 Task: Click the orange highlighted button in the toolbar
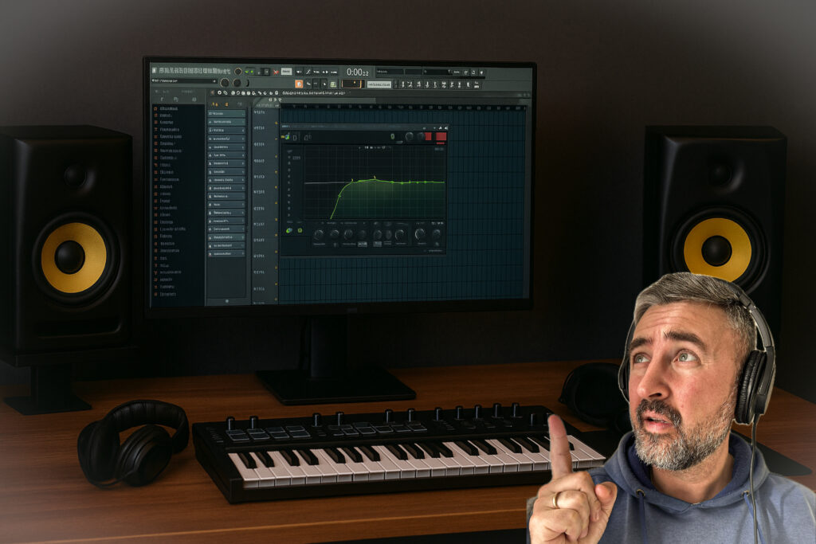(x=299, y=84)
